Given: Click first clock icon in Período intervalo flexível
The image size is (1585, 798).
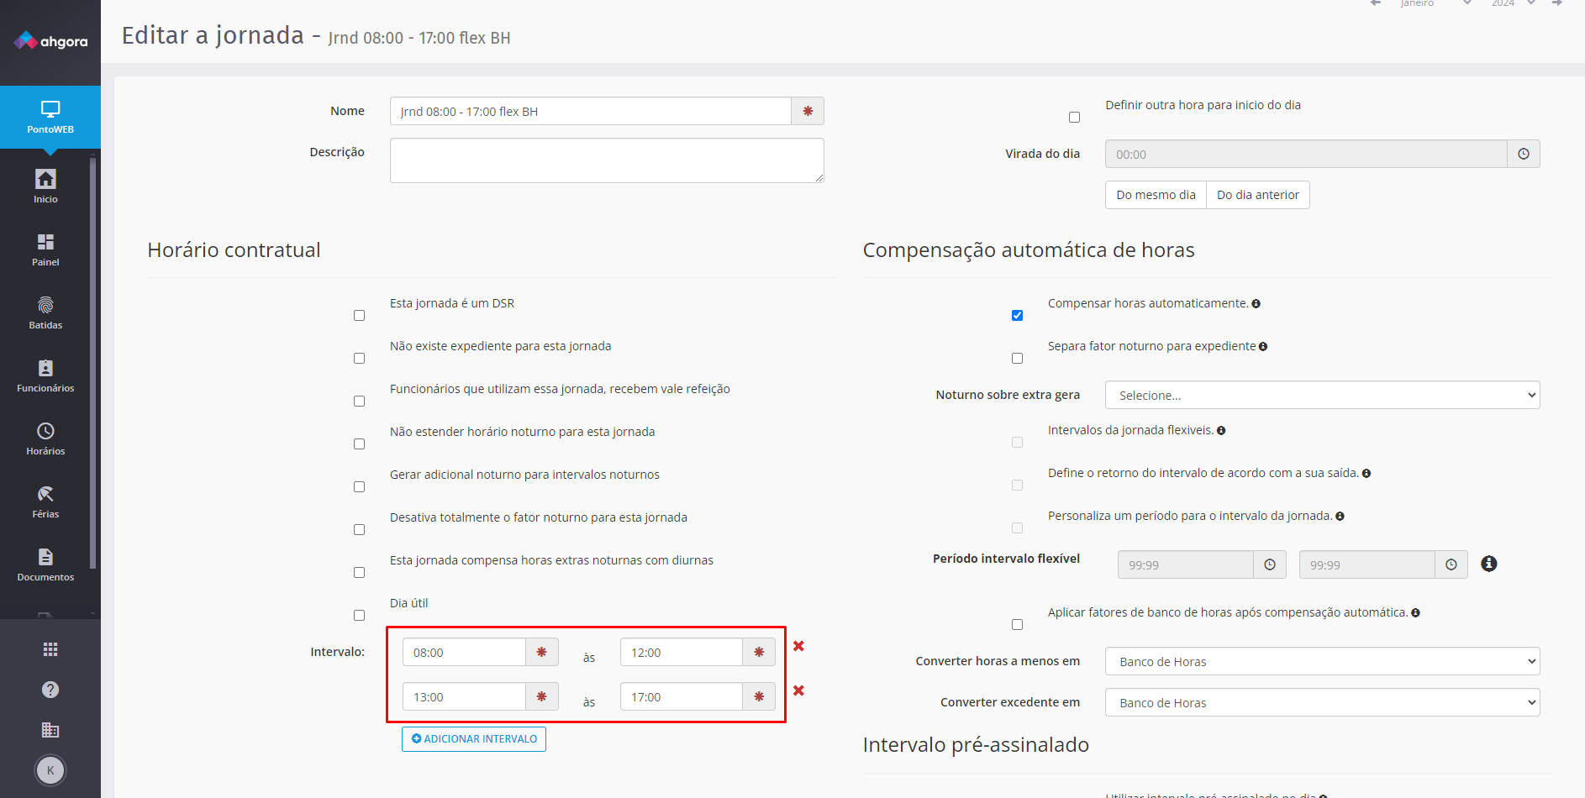Looking at the screenshot, I should 1270,564.
